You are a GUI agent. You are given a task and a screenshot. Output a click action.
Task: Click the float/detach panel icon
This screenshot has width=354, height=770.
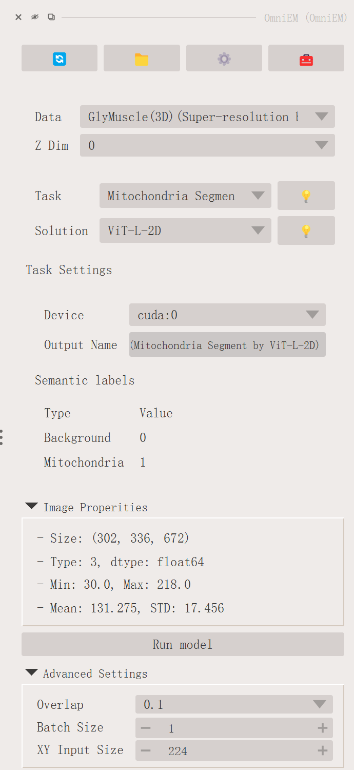(x=51, y=17)
